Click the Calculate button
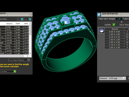Viewport: 129px width, 97px height. tap(8, 71)
